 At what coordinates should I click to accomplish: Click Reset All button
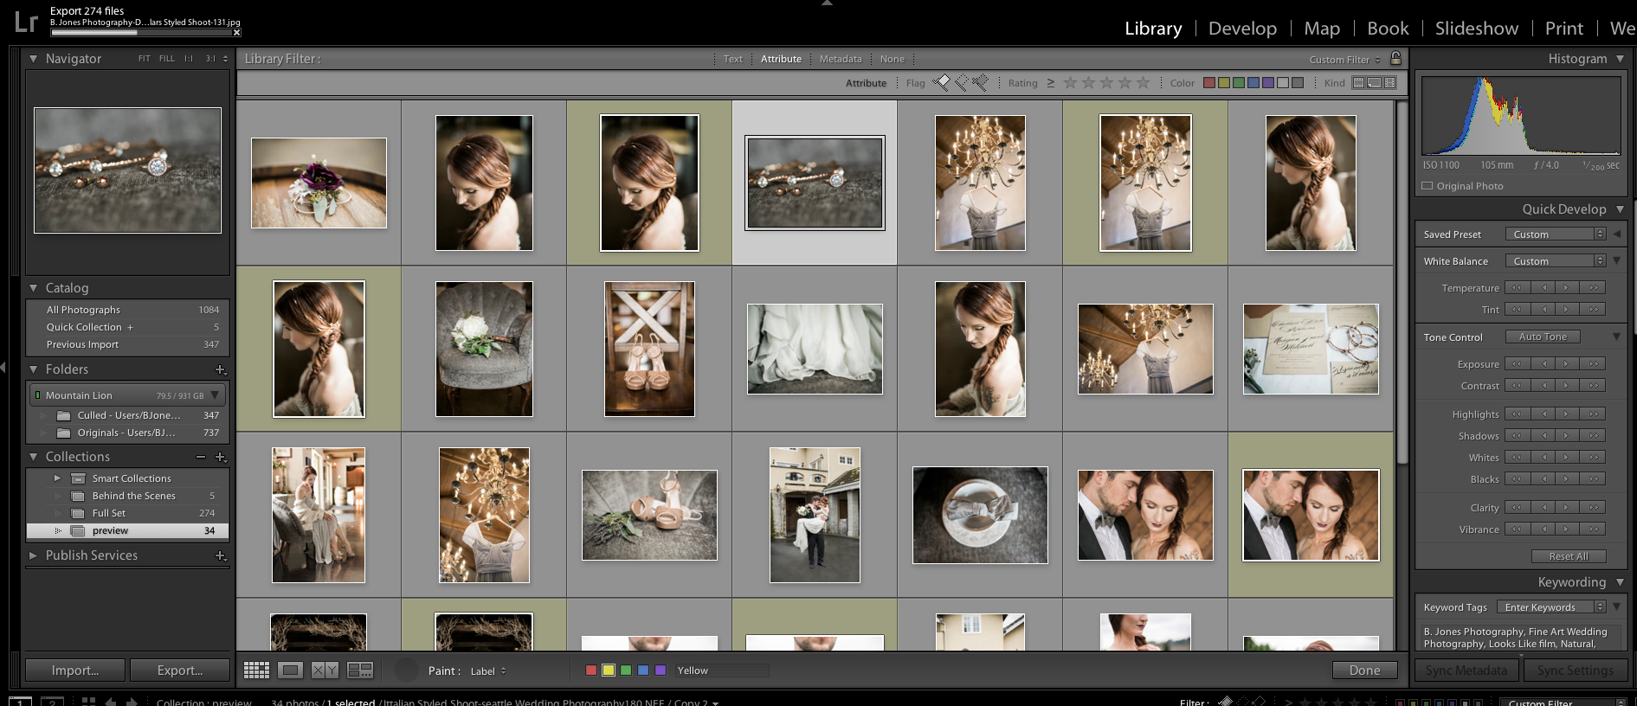click(x=1569, y=556)
